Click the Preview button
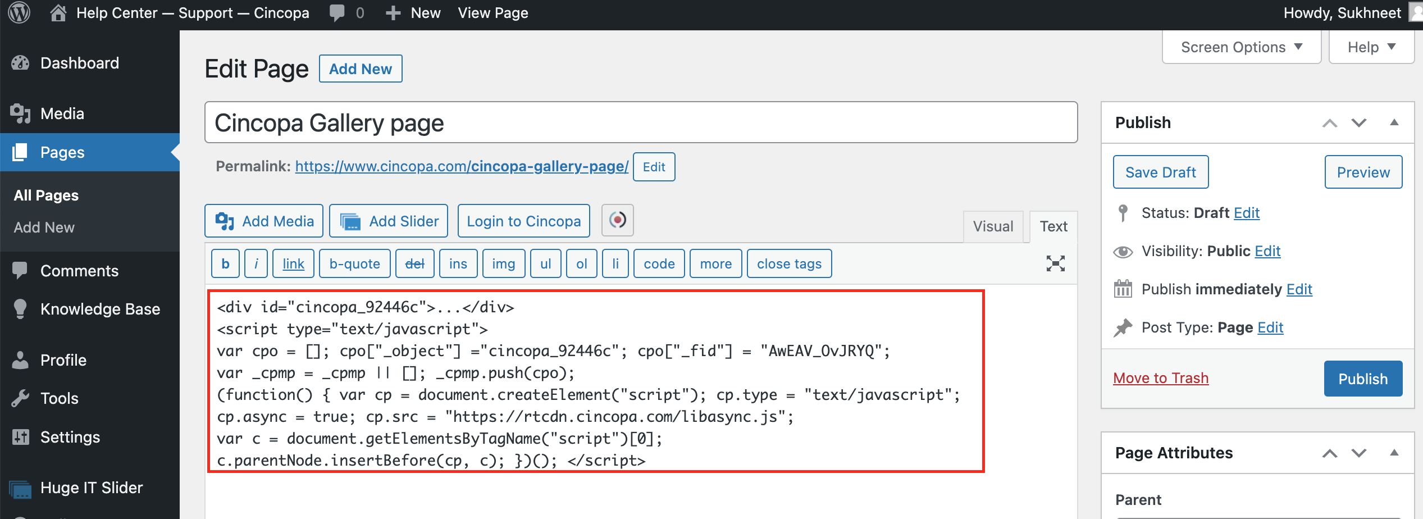This screenshot has height=519, width=1423. click(1363, 172)
